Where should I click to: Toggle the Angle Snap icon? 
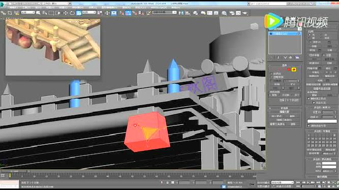pos(128,13)
